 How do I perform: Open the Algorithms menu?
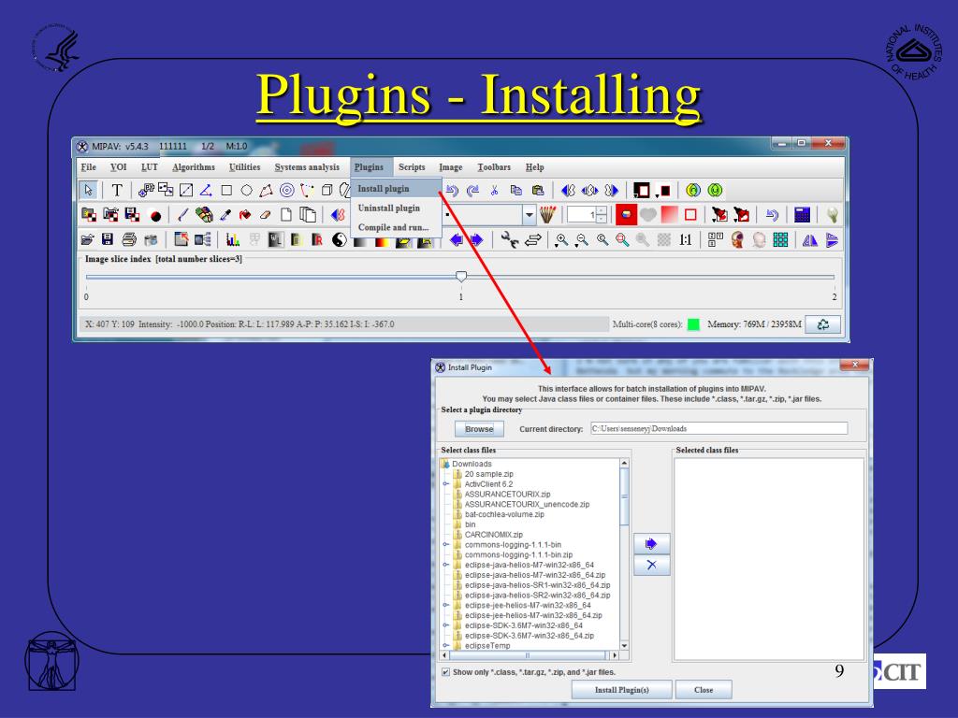[x=194, y=167]
